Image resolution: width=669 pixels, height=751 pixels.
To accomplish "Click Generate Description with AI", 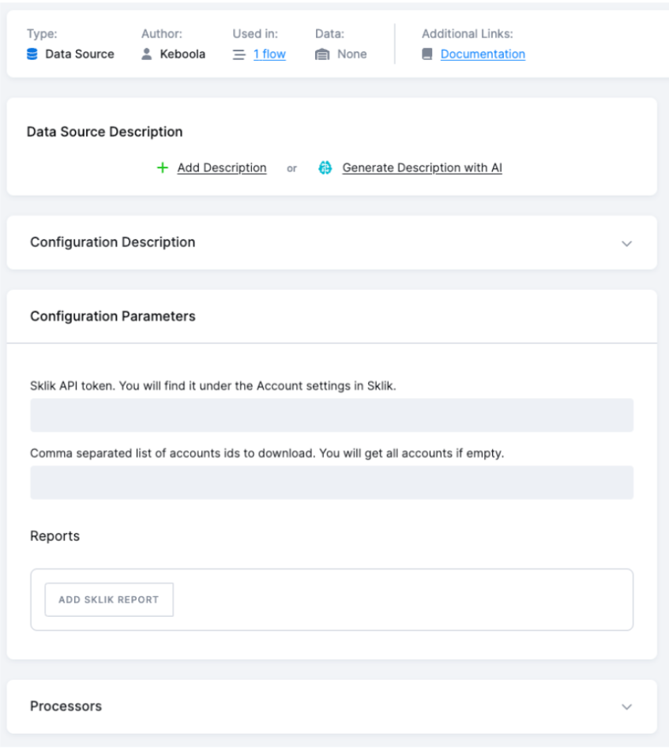I will coord(422,167).
